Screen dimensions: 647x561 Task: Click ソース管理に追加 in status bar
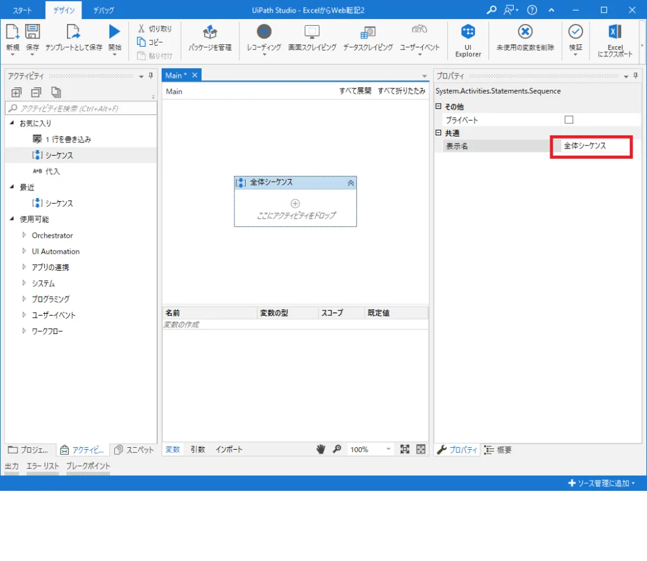pyautogui.click(x=602, y=483)
